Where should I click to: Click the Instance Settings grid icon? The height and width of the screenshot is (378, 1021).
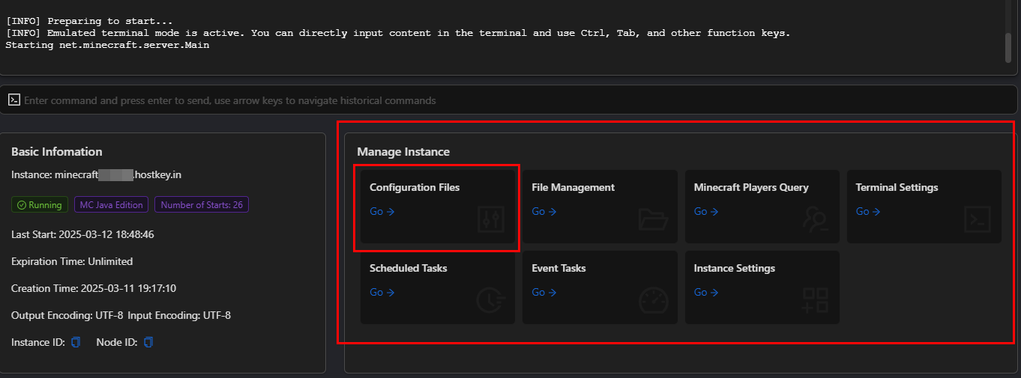coord(815,300)
